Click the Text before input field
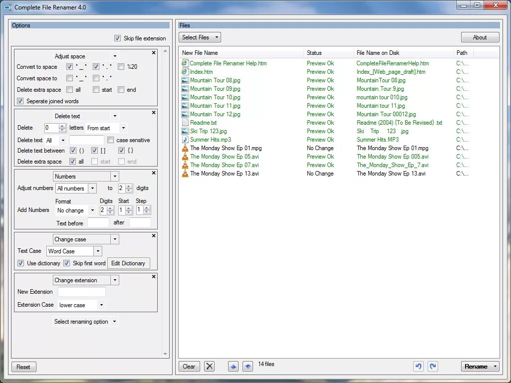Viewport: 511px width, 383px height. coord(98,223)
